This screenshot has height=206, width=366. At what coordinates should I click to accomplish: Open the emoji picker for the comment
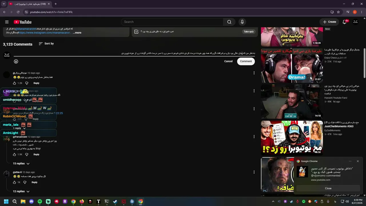[x=16, y=61]
